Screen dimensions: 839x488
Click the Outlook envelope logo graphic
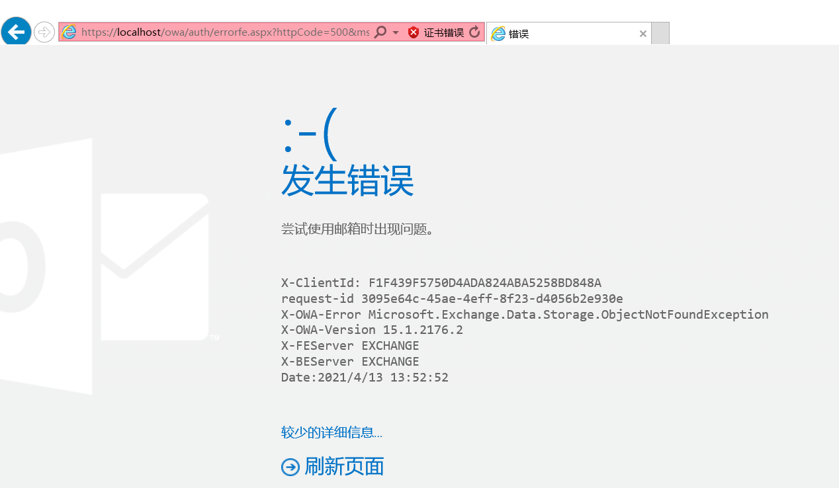(155, 267)
